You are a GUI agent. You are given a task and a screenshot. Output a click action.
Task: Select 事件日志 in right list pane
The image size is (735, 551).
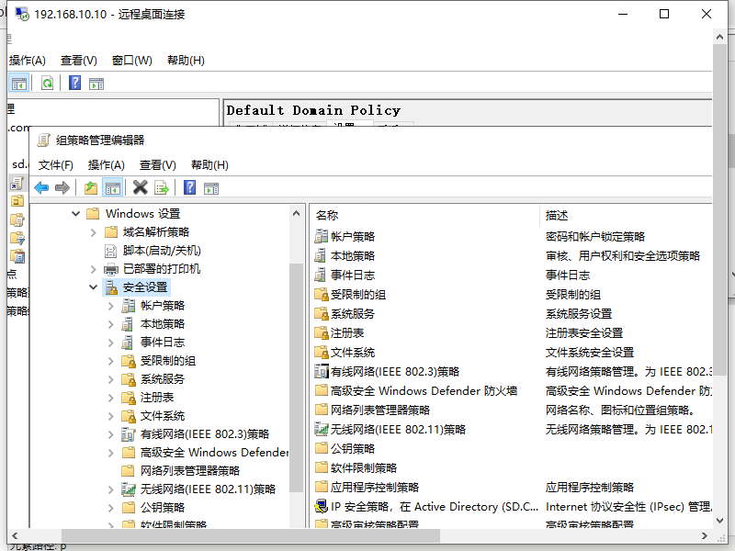(x=353, y=275)
